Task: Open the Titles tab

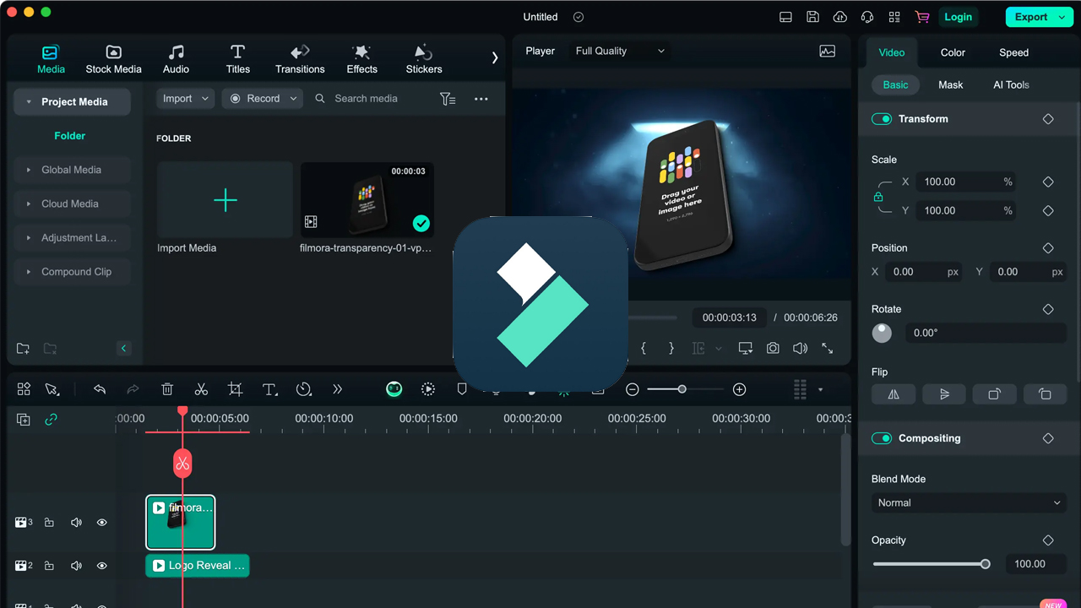Action: [x=237, y=59]
